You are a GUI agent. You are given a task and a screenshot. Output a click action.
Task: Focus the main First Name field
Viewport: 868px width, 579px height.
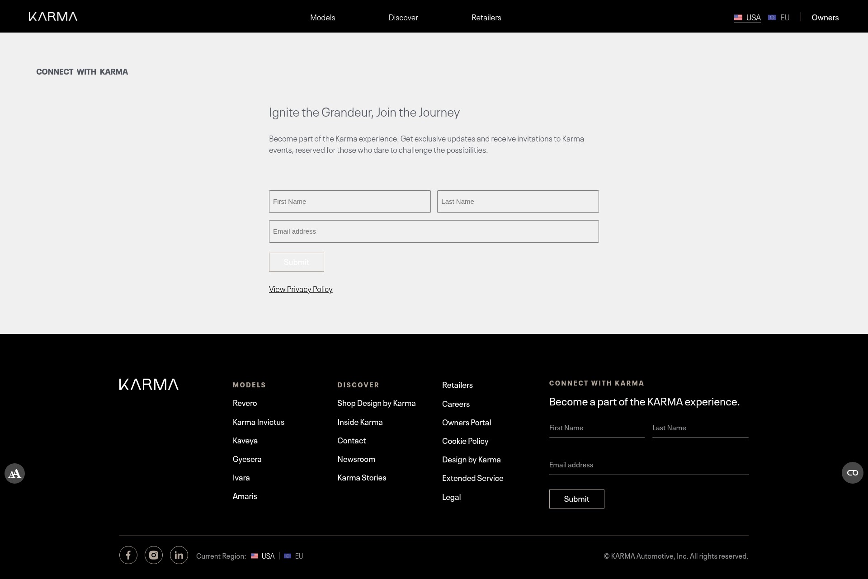click(x=350, y=202)
